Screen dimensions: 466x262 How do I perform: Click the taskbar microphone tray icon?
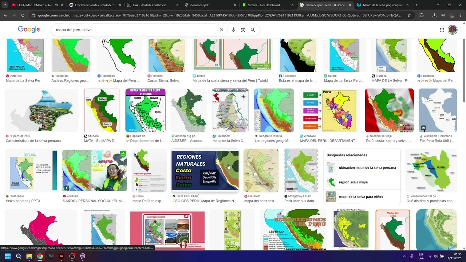(x=412, y=256)
